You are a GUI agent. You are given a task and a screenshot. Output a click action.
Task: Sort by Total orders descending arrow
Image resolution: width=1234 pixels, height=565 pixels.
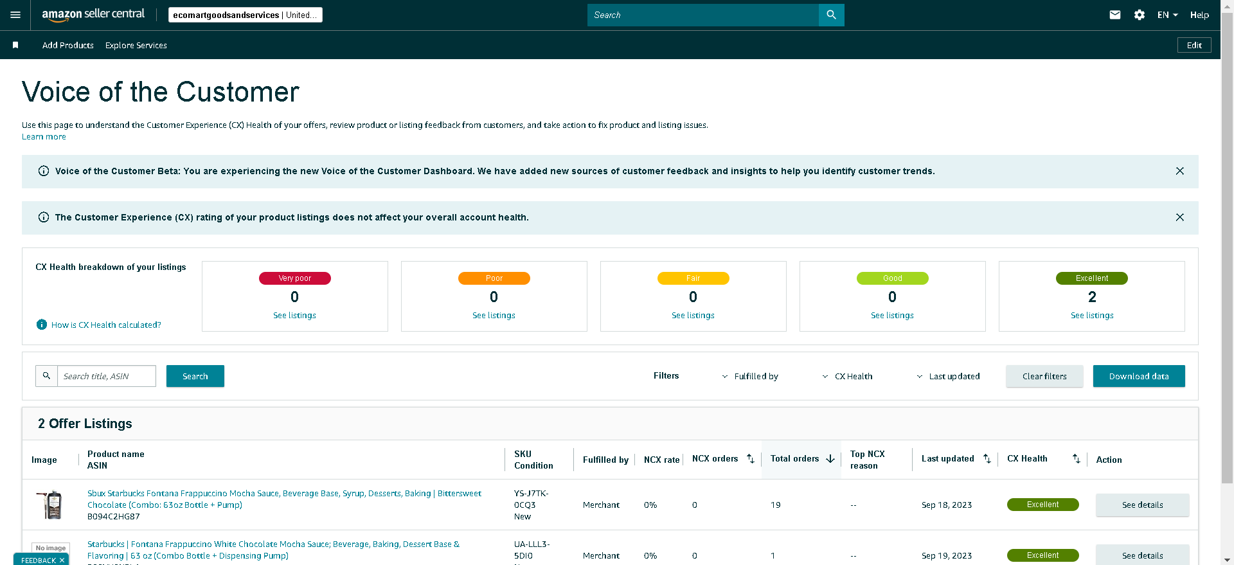[x=830, y=459]
